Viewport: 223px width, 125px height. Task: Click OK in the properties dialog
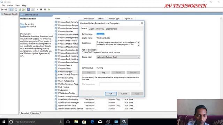click(x=111, y=94)
